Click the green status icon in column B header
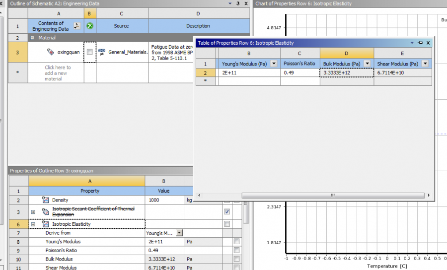The height and width of the screenshot is (270, 447). pyautogui.click(x=90, y=26)
